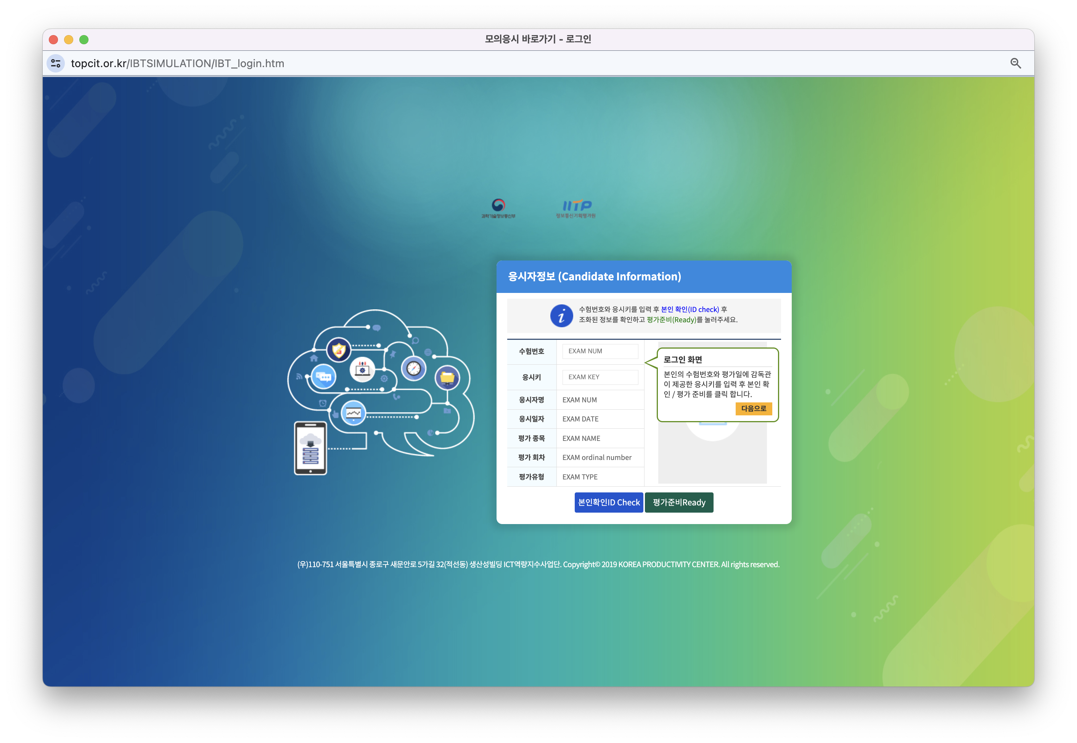Click the Ministry of Science ICT logo
Viewport: 1077px width, 743px height.
coord(498,208)
